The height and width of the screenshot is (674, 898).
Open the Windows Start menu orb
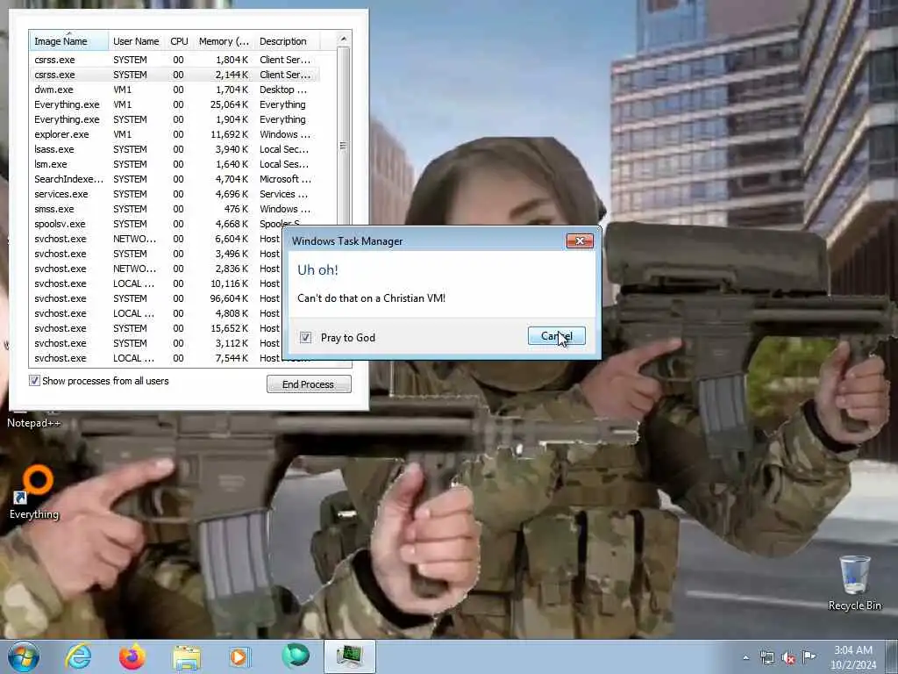pyautogui.click(x=24, y=656)
